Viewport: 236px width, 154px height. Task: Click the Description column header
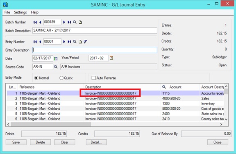tap(122, 87)
